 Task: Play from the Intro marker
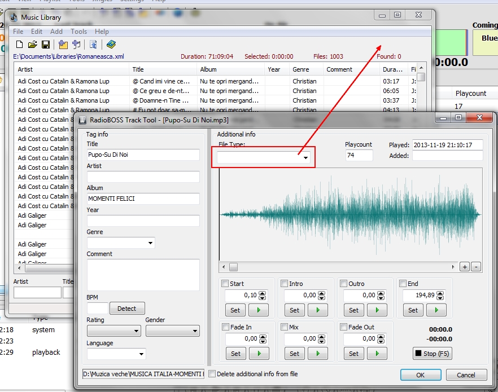tap(317, 310)
